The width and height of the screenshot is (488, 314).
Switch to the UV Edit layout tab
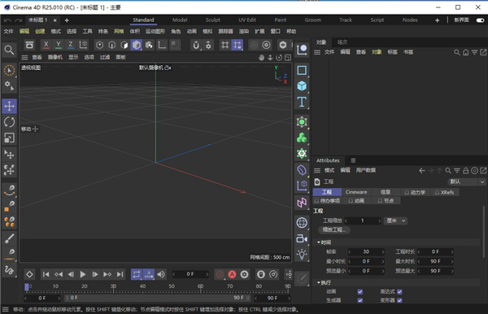pos(247,20)
